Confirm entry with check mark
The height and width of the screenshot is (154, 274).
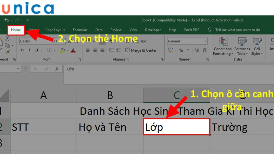46,69
